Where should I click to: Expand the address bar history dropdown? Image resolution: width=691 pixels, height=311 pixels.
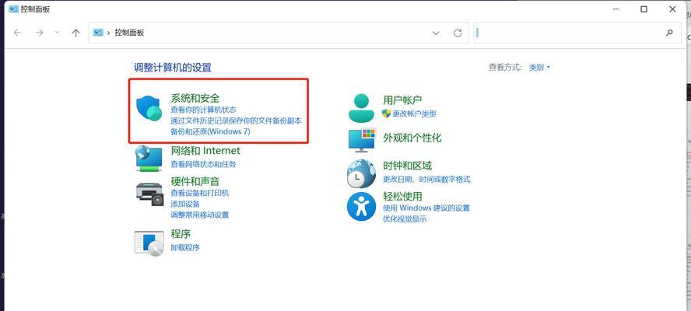click(436, 33)
